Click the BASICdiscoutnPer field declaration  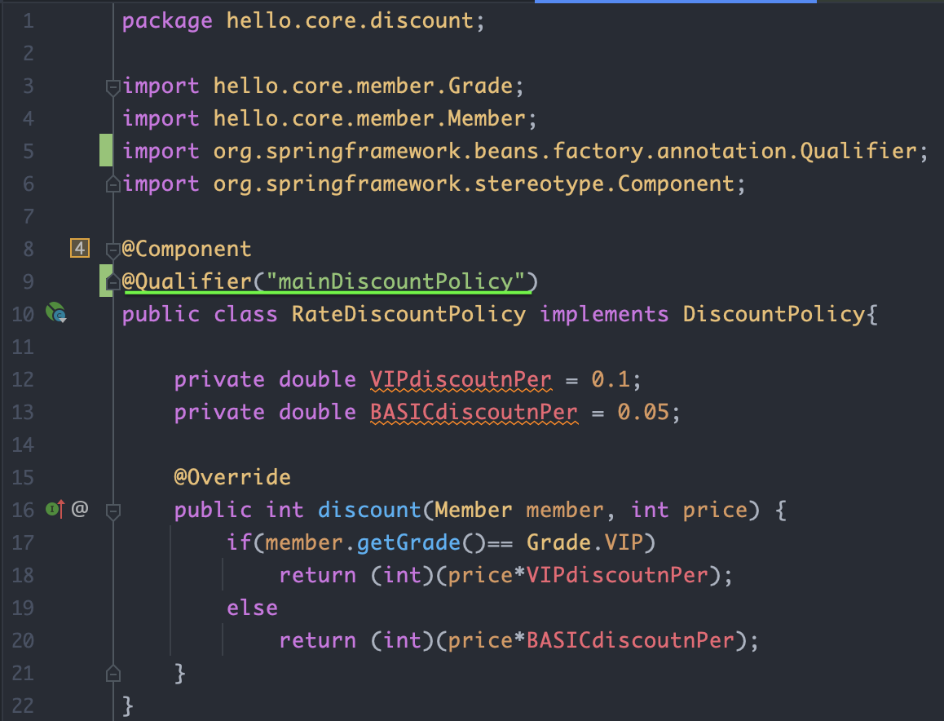474,412
